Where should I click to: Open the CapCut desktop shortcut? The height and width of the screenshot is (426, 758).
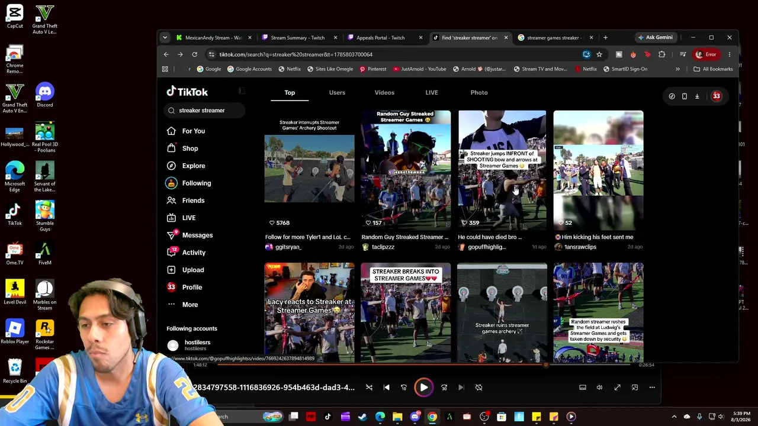click(15, 16)
